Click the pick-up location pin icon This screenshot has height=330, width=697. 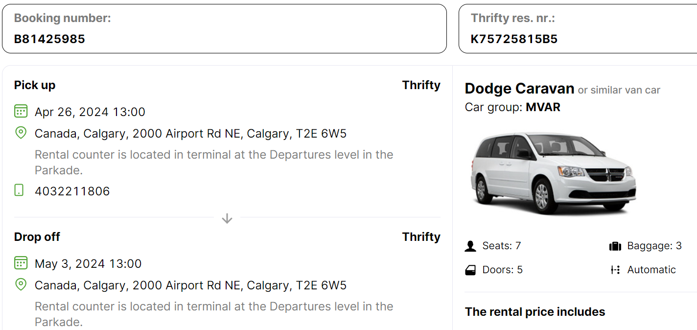[21, 133]
